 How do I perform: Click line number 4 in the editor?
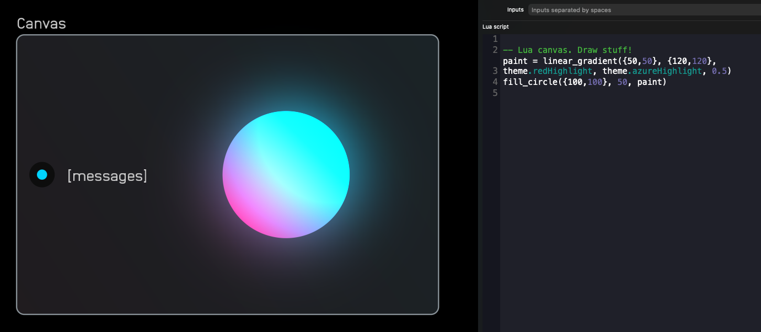click(494, 82)
